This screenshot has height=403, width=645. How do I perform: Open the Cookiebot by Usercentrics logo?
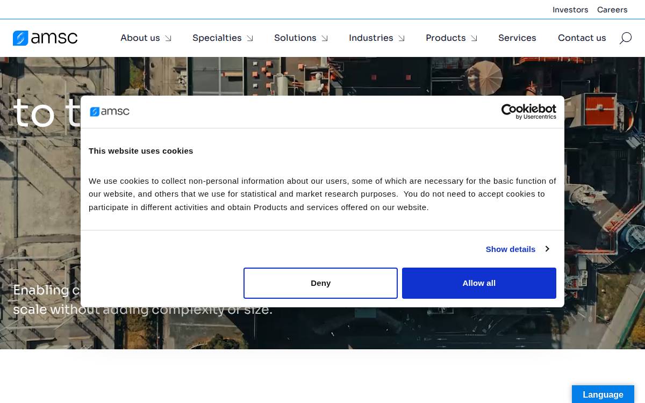[528, 112]
